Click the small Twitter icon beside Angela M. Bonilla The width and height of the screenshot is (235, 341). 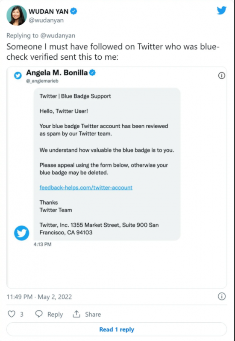[18, 75]
